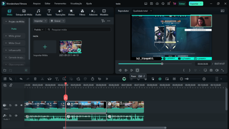This screenshot has height=129, width=229.
Task: Click the Entrar login button
Action: coord(182,4)
